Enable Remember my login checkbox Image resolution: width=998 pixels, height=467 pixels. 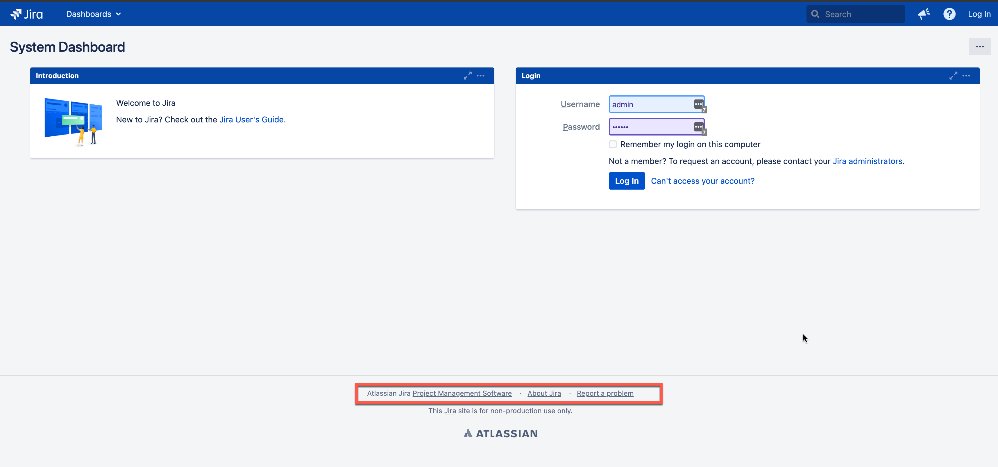(x=613, y=144)
